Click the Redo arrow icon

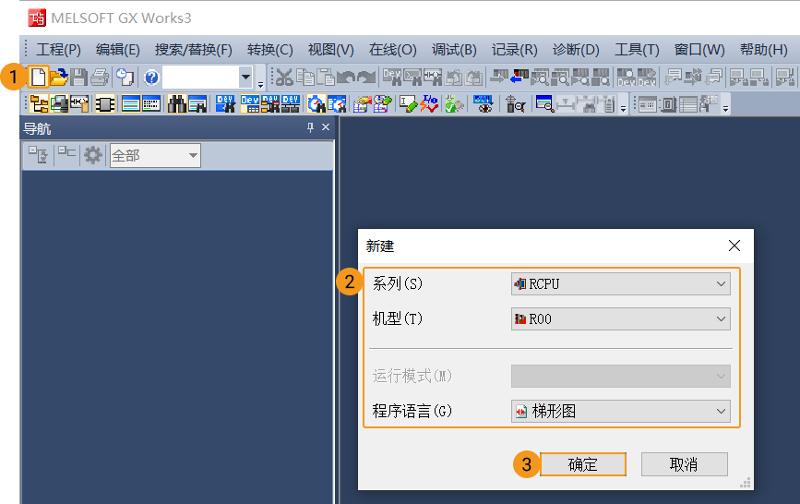pyautogui.click(x=366, y=78)
